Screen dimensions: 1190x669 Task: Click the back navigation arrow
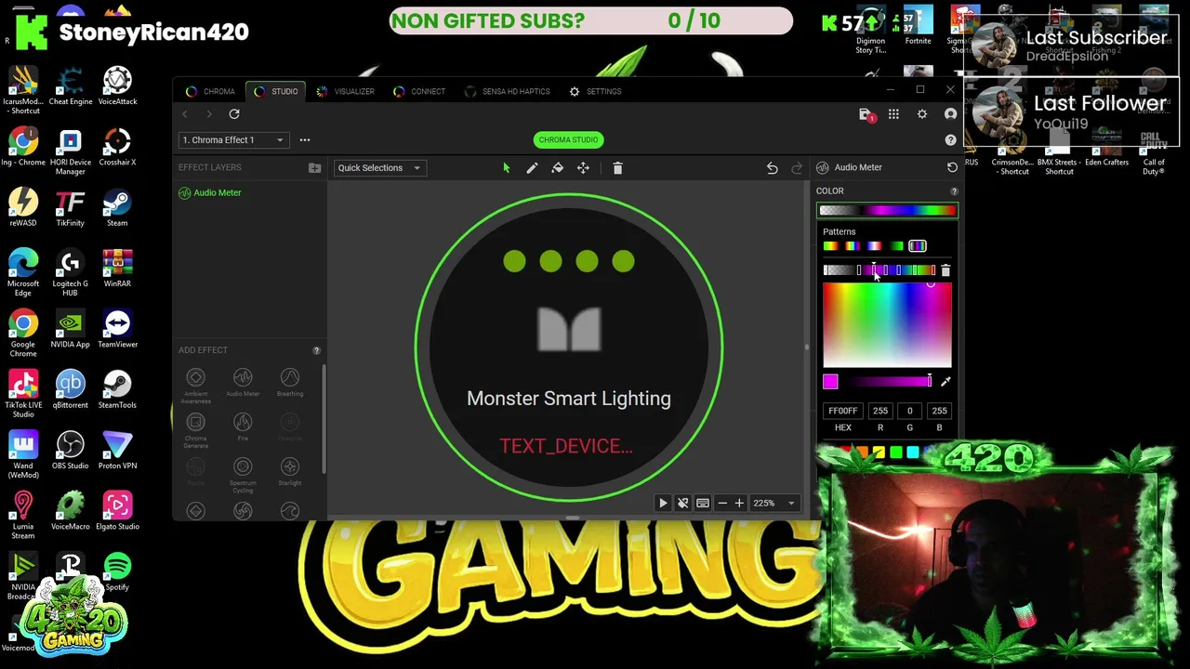[x=184, y=113]
